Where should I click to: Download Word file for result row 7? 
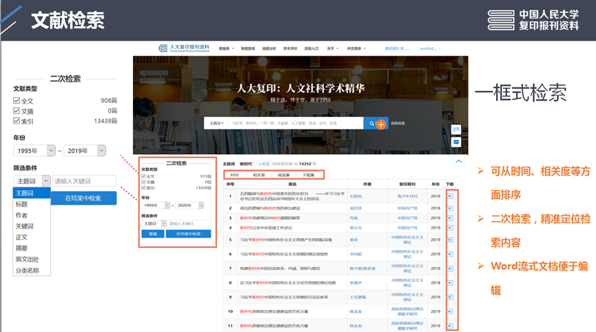(x=450, y=269)
